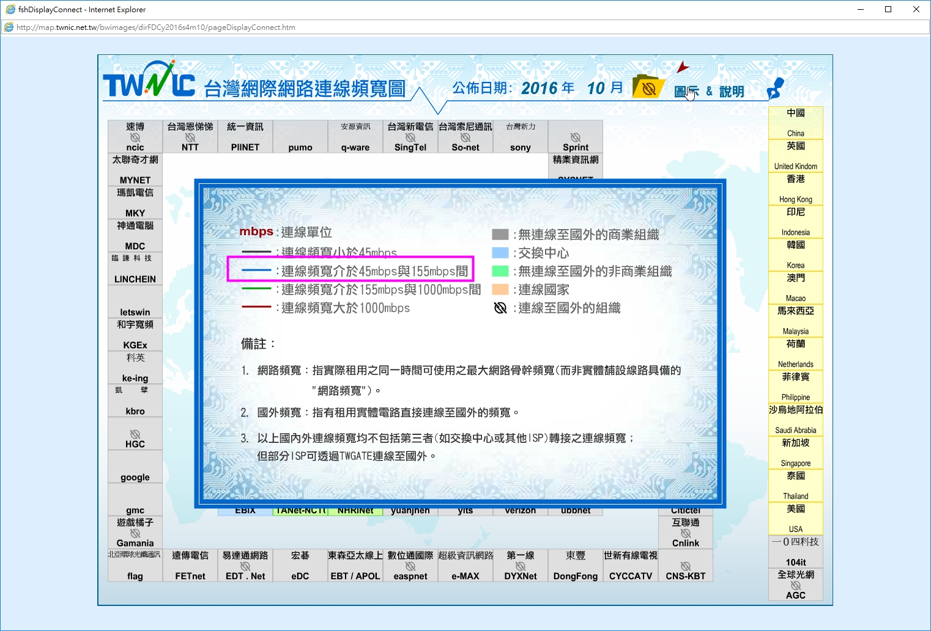The height and width of the screenshot is (631, 931).
Task: Click the TWNIC logo
Action: point(149,80)
